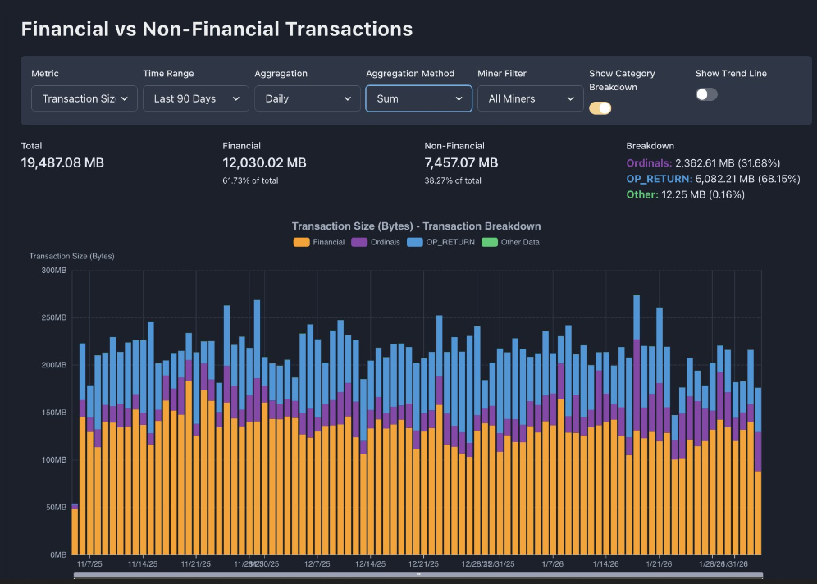
Task: Click the Total value 19,487.08 MB
Action: [x=62, y=163]
